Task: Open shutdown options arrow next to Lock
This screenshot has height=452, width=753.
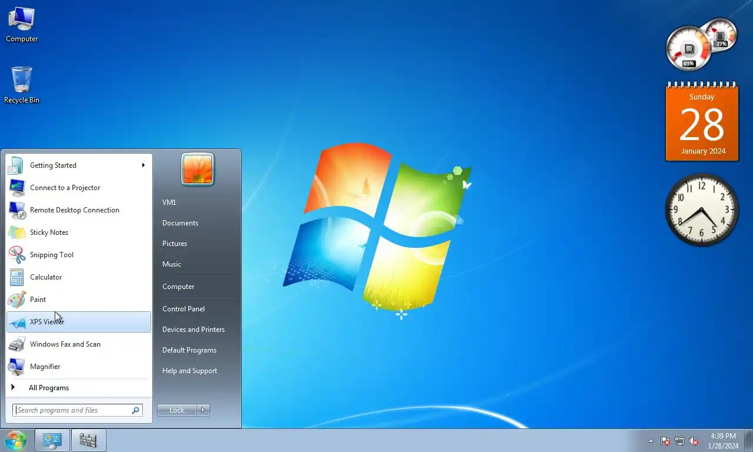Action: (x=203, y=410)
